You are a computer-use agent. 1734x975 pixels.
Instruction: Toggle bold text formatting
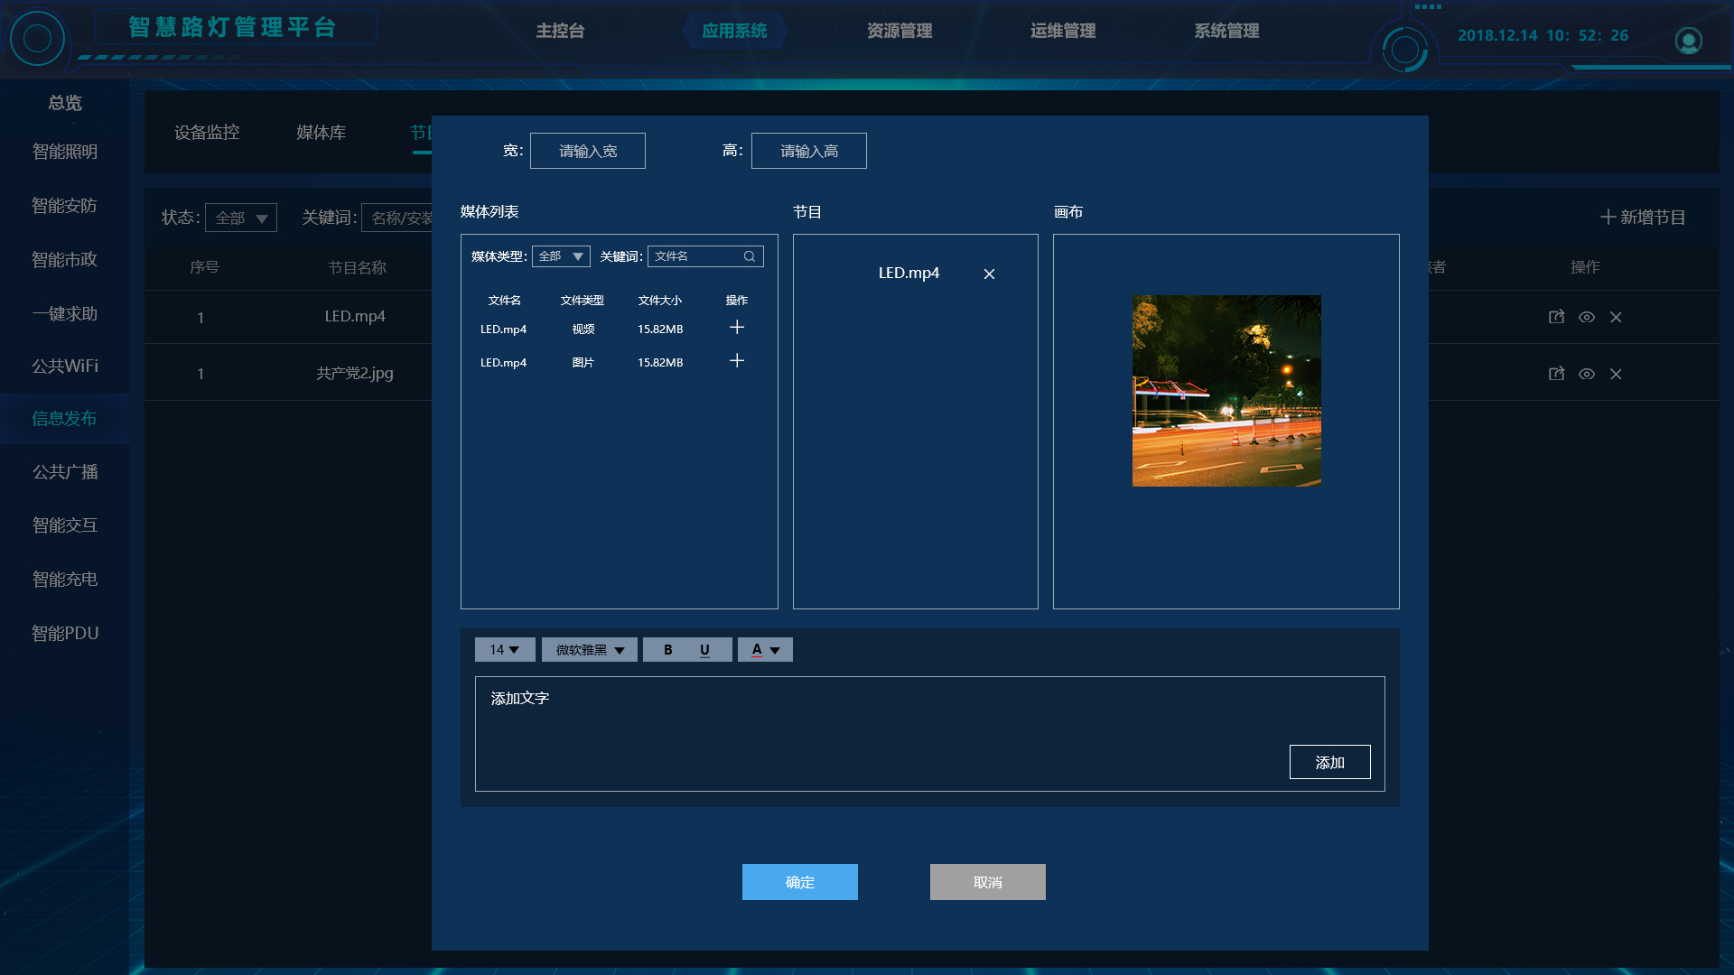coord(667,650)
